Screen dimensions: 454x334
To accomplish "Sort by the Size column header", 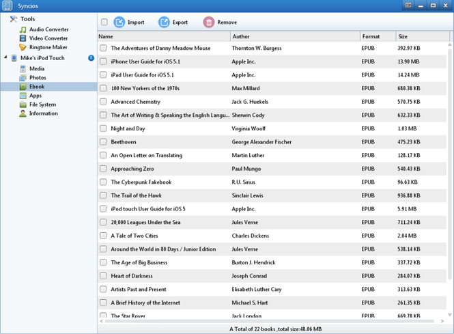I will [423, 36].
